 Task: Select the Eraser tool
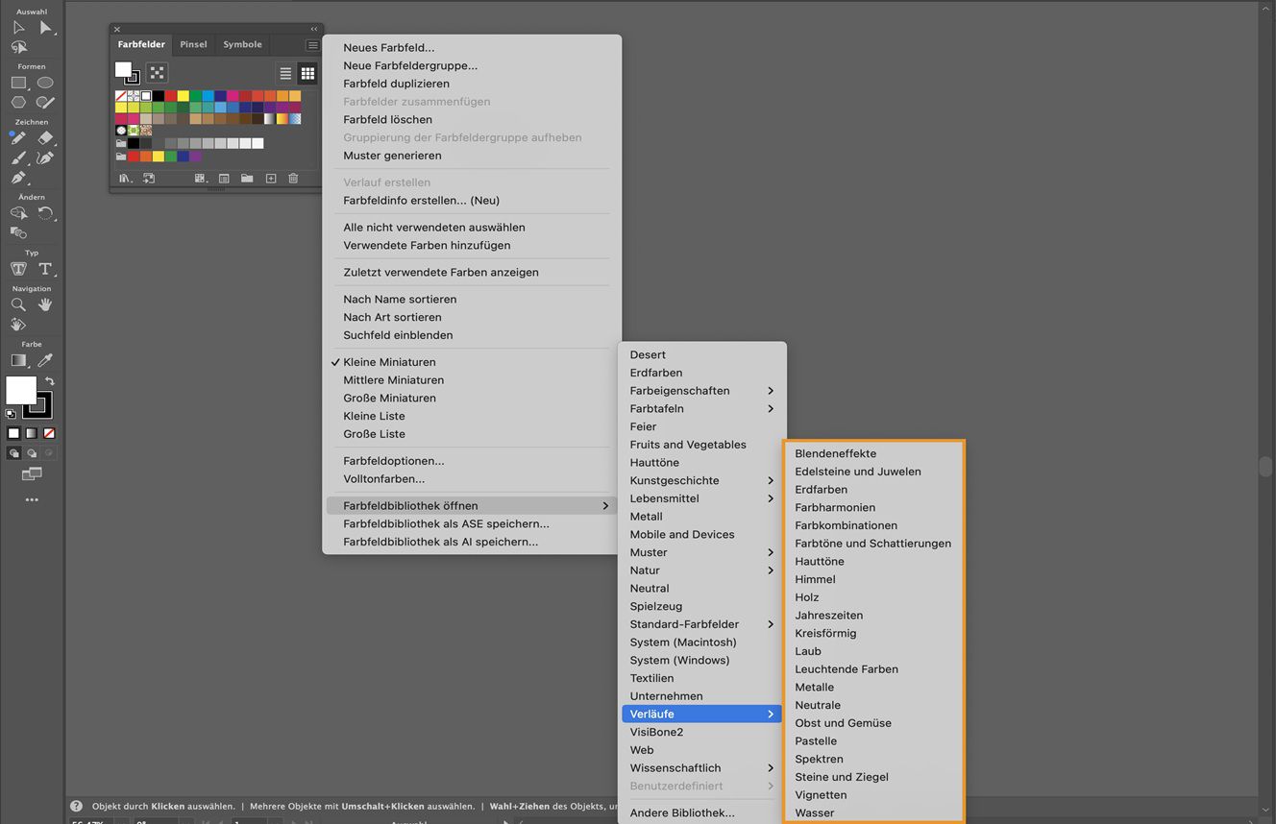45,138
